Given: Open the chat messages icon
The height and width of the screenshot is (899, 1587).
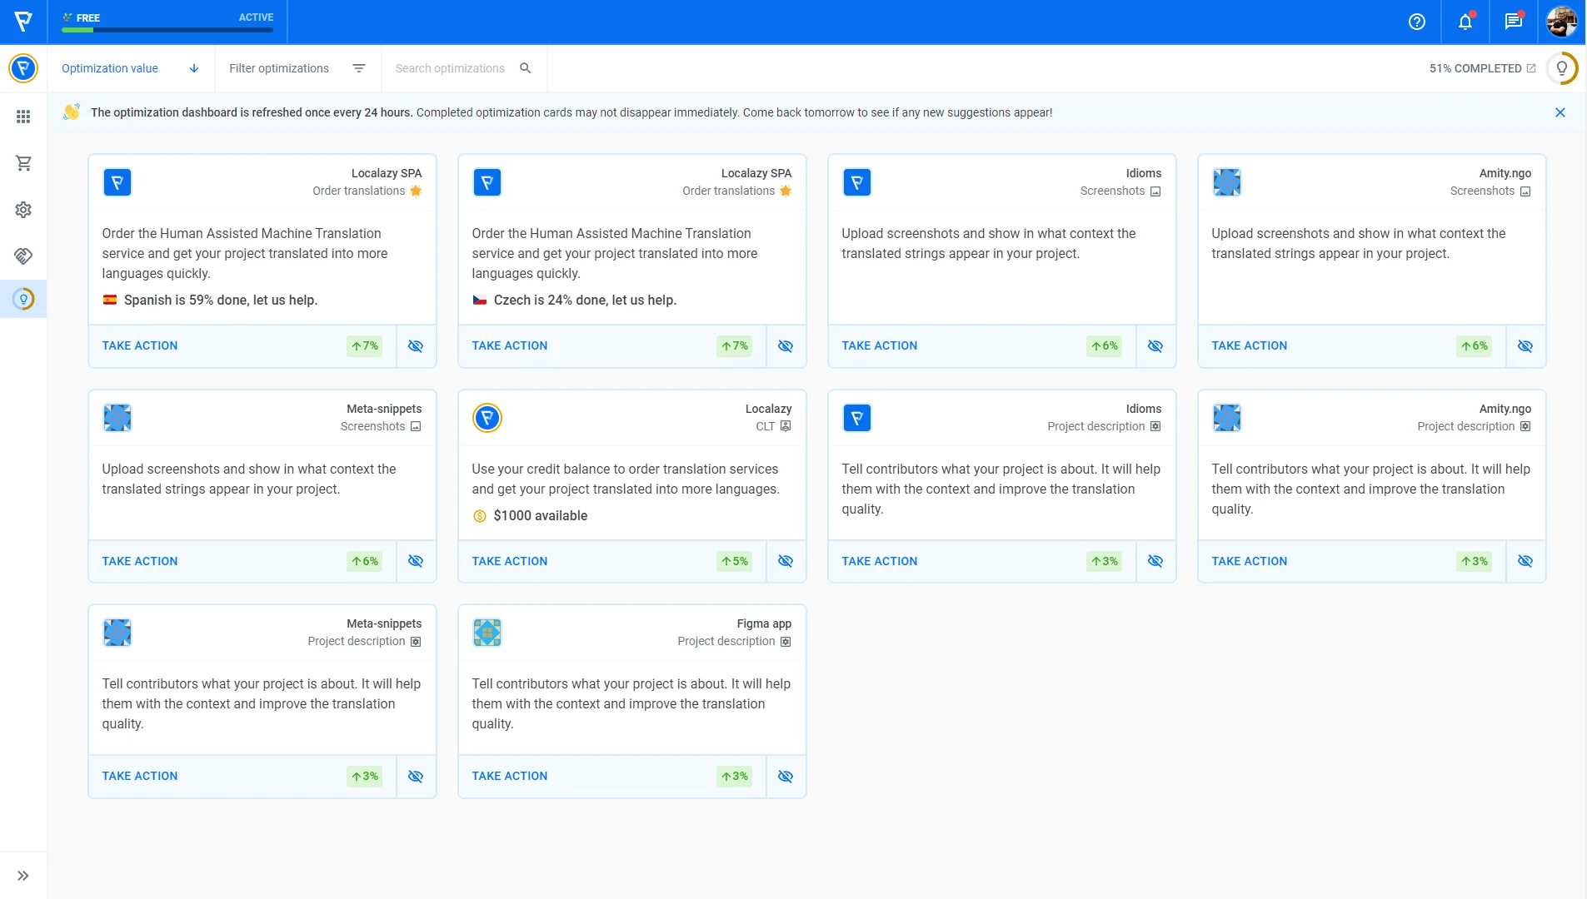Looking at the screenshot, I should 1513,22.
